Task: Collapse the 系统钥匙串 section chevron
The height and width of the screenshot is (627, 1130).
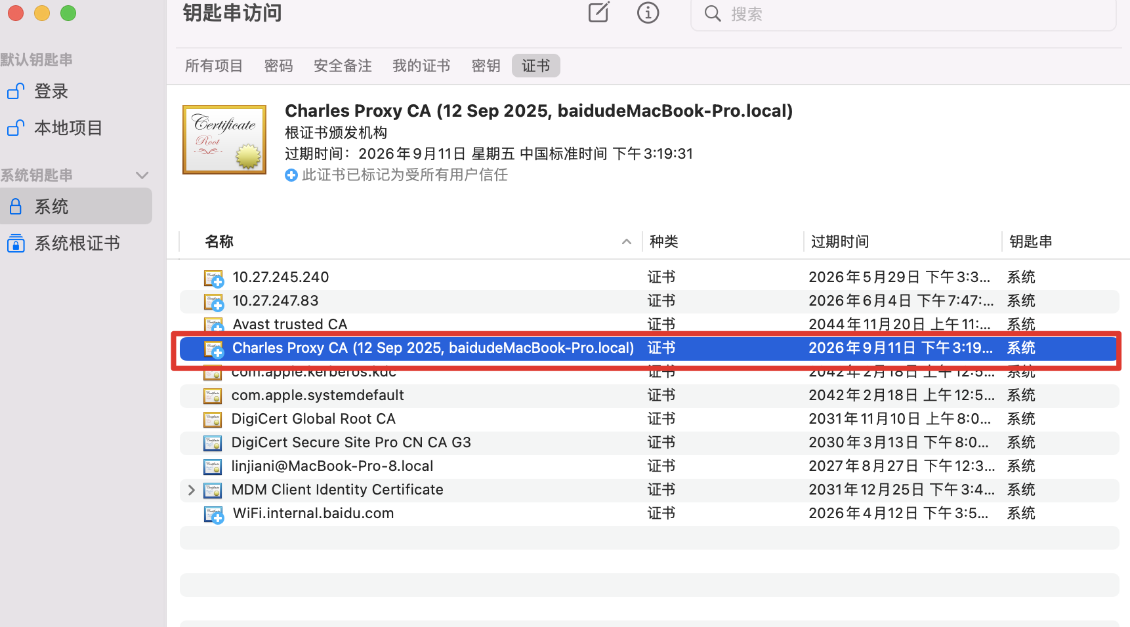Action: pos(142,175)
